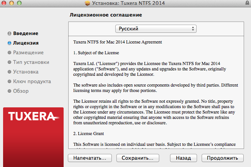Image resolution: width=251 pixels, height=167 pixels.
Task: Click the paragraph starting 'The Licensor retains all rights'
Action: click(154, 112)
